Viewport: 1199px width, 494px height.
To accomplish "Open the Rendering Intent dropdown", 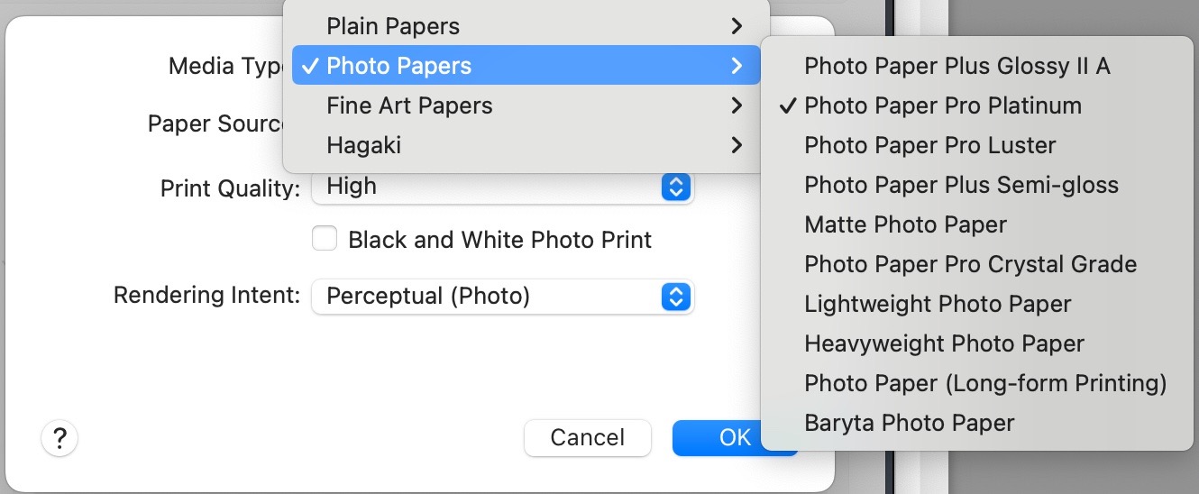I will 502,297.
